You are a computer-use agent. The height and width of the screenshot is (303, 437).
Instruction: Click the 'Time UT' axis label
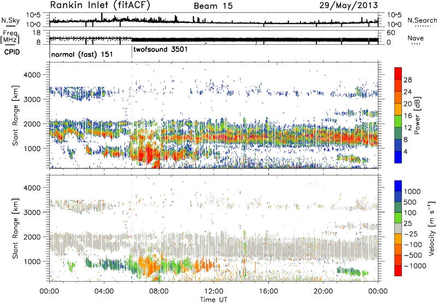tap(214, 300)
